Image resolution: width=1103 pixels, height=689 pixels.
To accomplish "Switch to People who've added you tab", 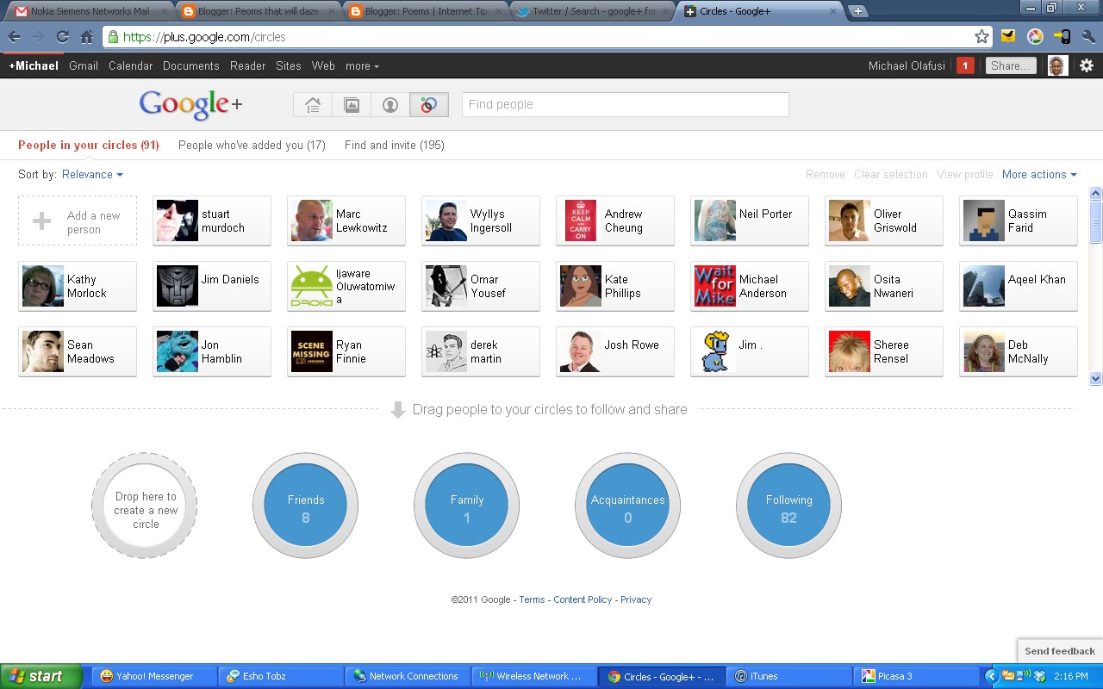I will [252, 145].
